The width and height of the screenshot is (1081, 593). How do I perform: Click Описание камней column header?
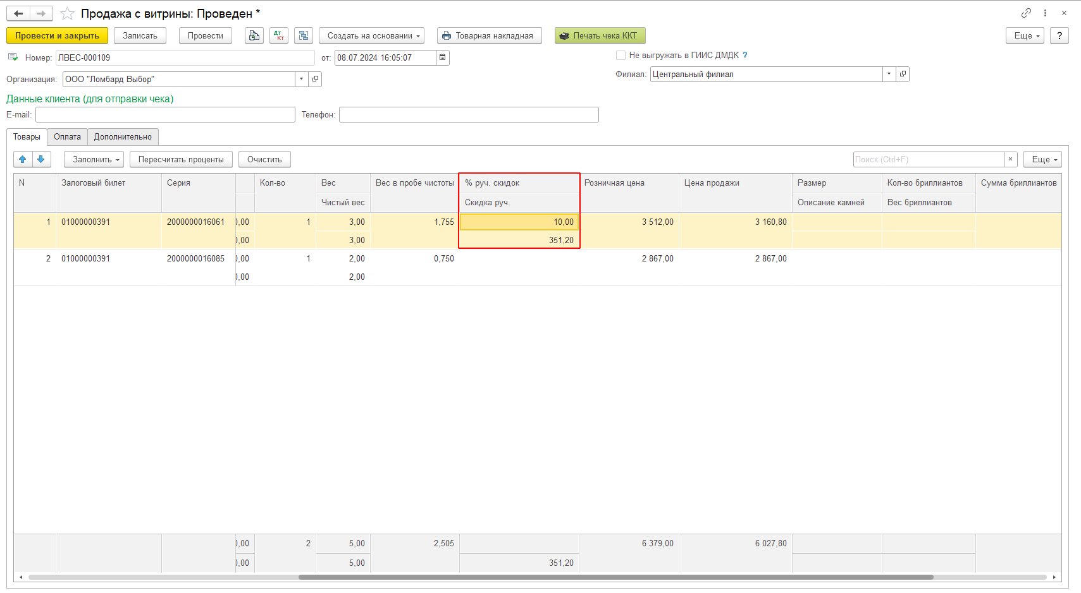point(837,202)
